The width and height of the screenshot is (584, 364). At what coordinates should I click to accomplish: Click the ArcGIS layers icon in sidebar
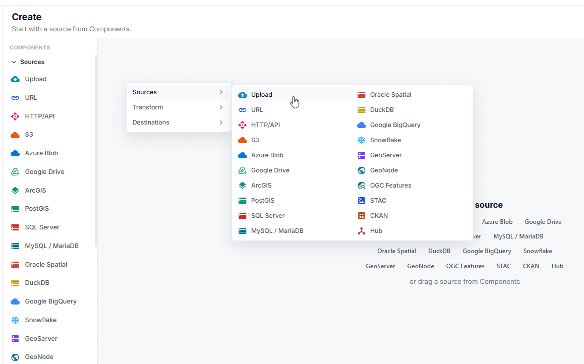(x=15, y=190)
